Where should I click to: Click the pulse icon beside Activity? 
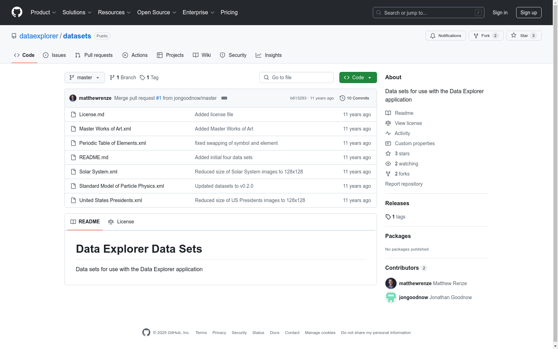coord(388,133)
